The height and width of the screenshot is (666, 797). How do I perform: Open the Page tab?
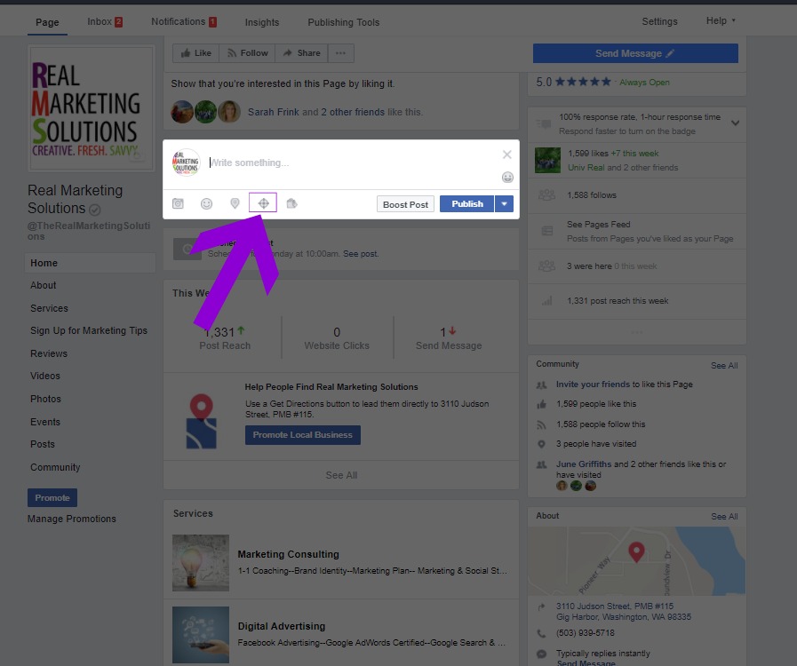click(x=47, y=22)
